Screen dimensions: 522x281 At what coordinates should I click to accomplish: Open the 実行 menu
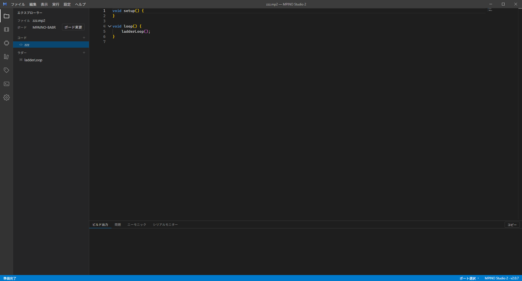tap(56, 4)
